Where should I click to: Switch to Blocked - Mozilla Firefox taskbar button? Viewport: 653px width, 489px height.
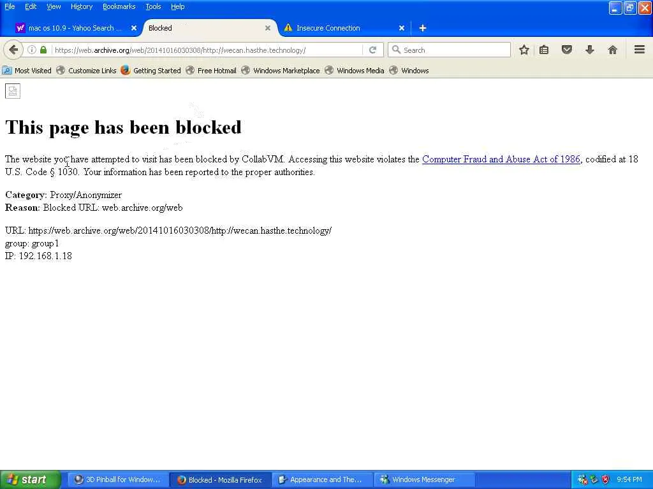click(220, 480)
